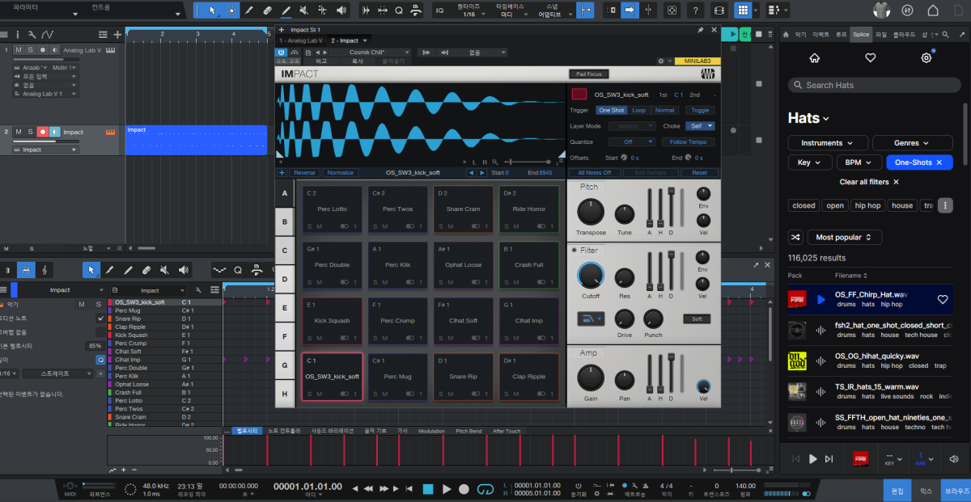Click the Reset button in Impact
The height and width of the screenshot is (502, 971).
pyautogui.click(x=699, y=173)
